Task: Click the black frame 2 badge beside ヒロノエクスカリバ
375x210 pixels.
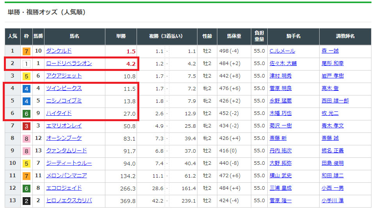Action: click(x=26, y=201)
